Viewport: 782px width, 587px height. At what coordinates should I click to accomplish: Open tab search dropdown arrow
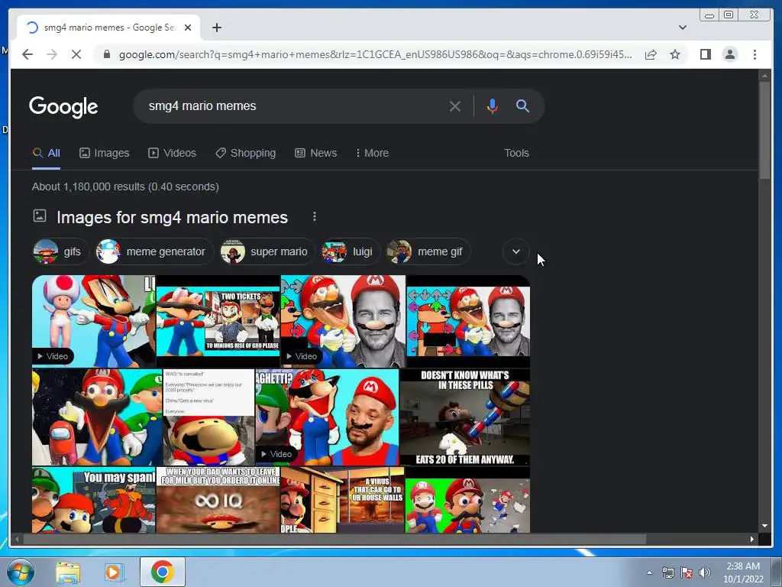coord(682,28)
